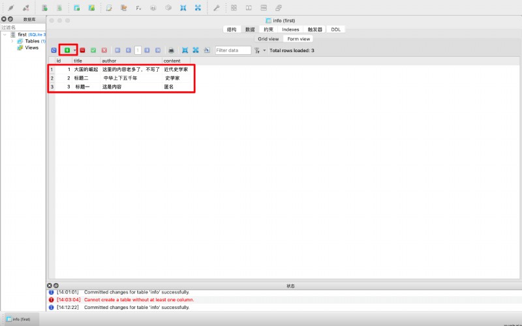Open the DDL history icon in main toolbar
Viewport: 522px width, 326px height.
(x=124, y=8)
